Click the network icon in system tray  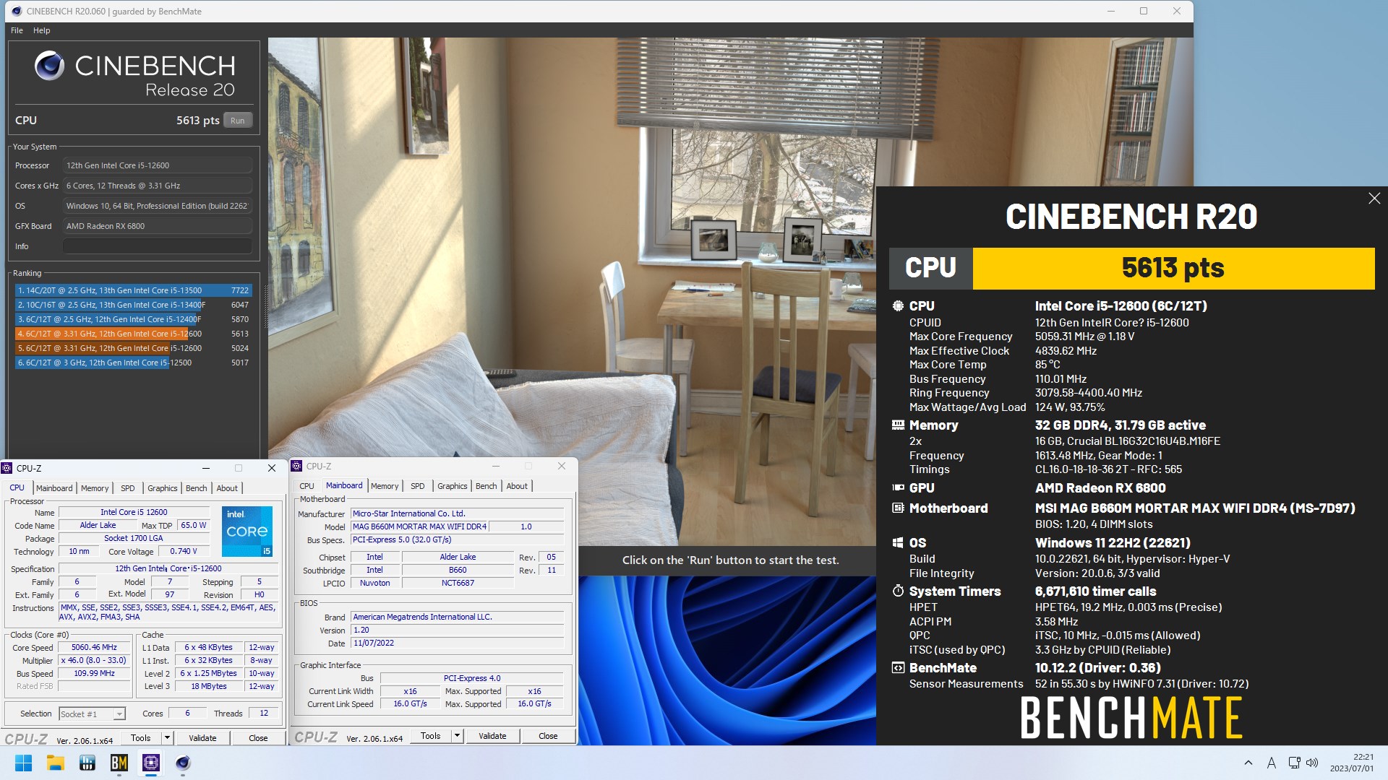pyautogui.click(x=1294, y=763)
